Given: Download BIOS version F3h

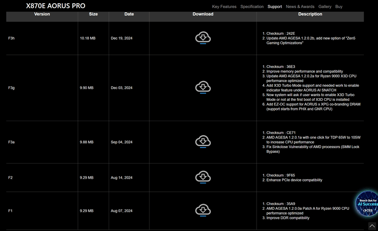Looking at the screenshot, I should click(x=203, y=37).
